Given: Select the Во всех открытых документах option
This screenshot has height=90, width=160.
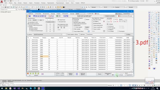Looking at the screenshot, I should click(x=28, y=25).
